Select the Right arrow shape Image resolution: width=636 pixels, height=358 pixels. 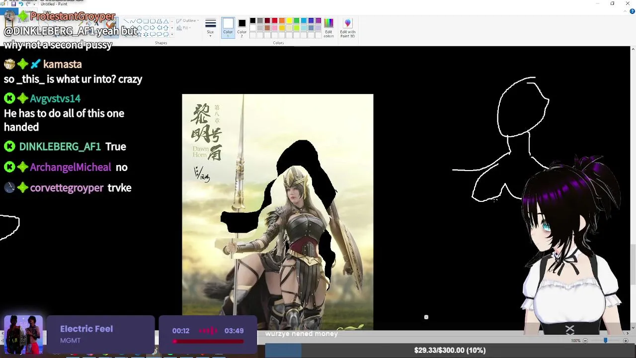(x=153, y=28)
